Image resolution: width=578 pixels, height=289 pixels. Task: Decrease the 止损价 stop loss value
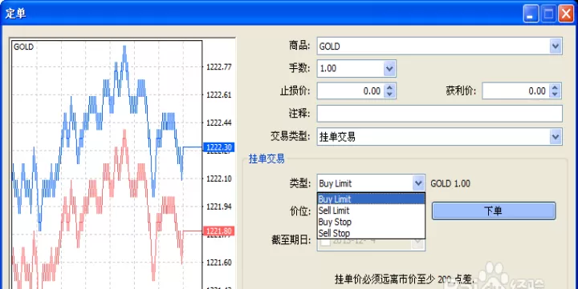click(389, 94)
